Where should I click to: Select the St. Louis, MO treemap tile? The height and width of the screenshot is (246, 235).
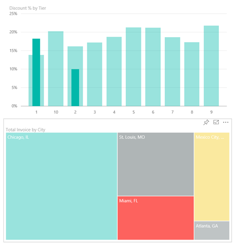coord(156,164)
